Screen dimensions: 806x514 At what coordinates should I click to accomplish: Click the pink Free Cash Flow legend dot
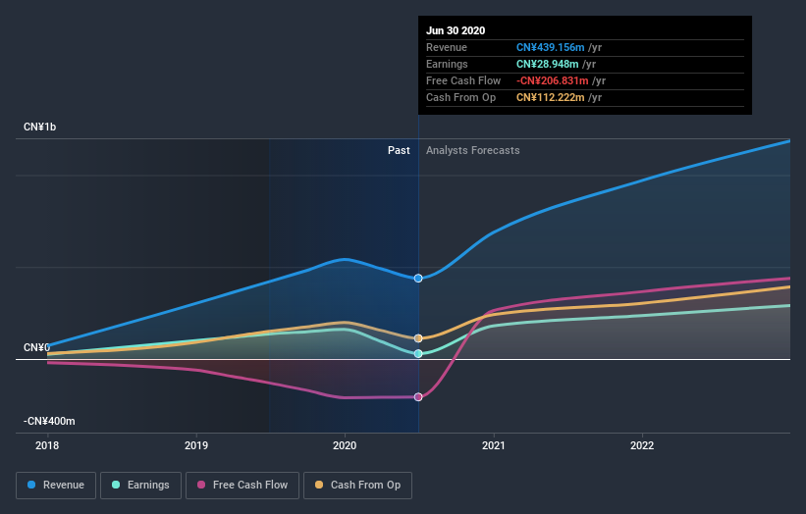[201, 485]
